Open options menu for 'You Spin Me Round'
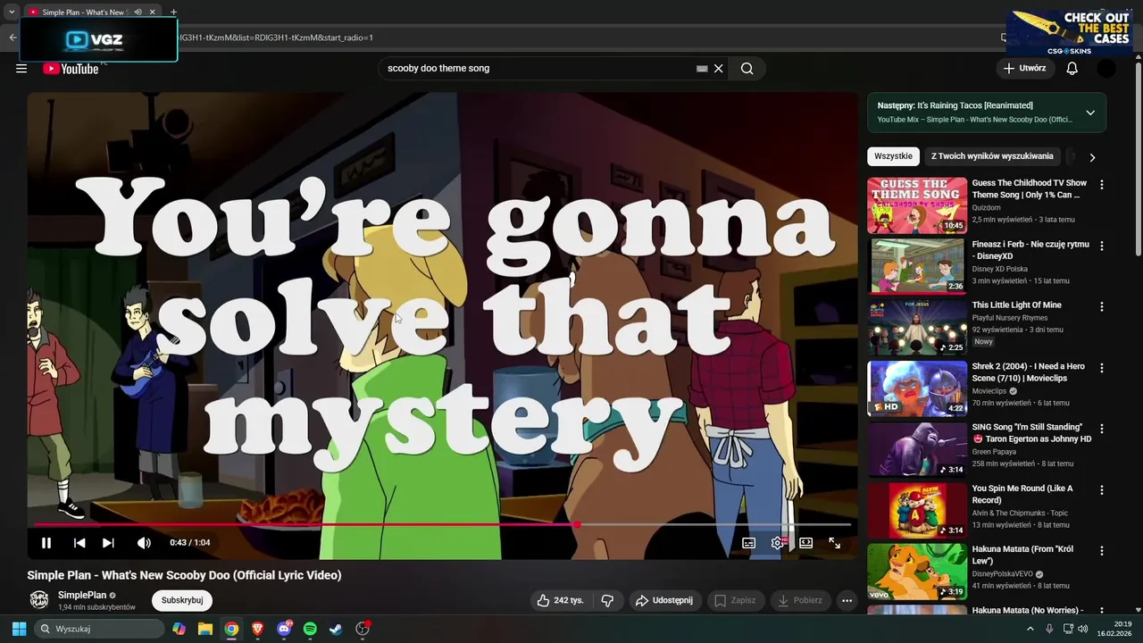This screenshot has width=1143, height=643. tap(1101, 489)
